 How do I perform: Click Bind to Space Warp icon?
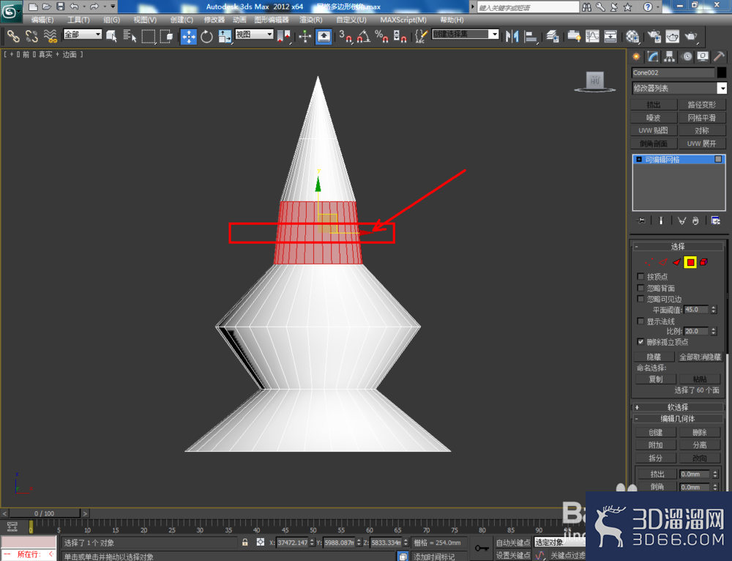[50, 37]
